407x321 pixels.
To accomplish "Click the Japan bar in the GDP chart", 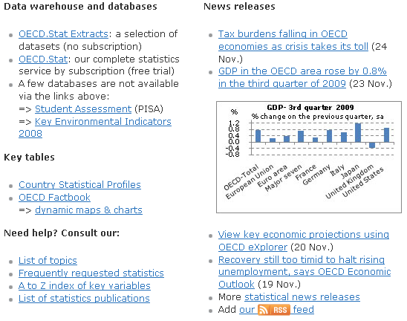I will (358, 133).
